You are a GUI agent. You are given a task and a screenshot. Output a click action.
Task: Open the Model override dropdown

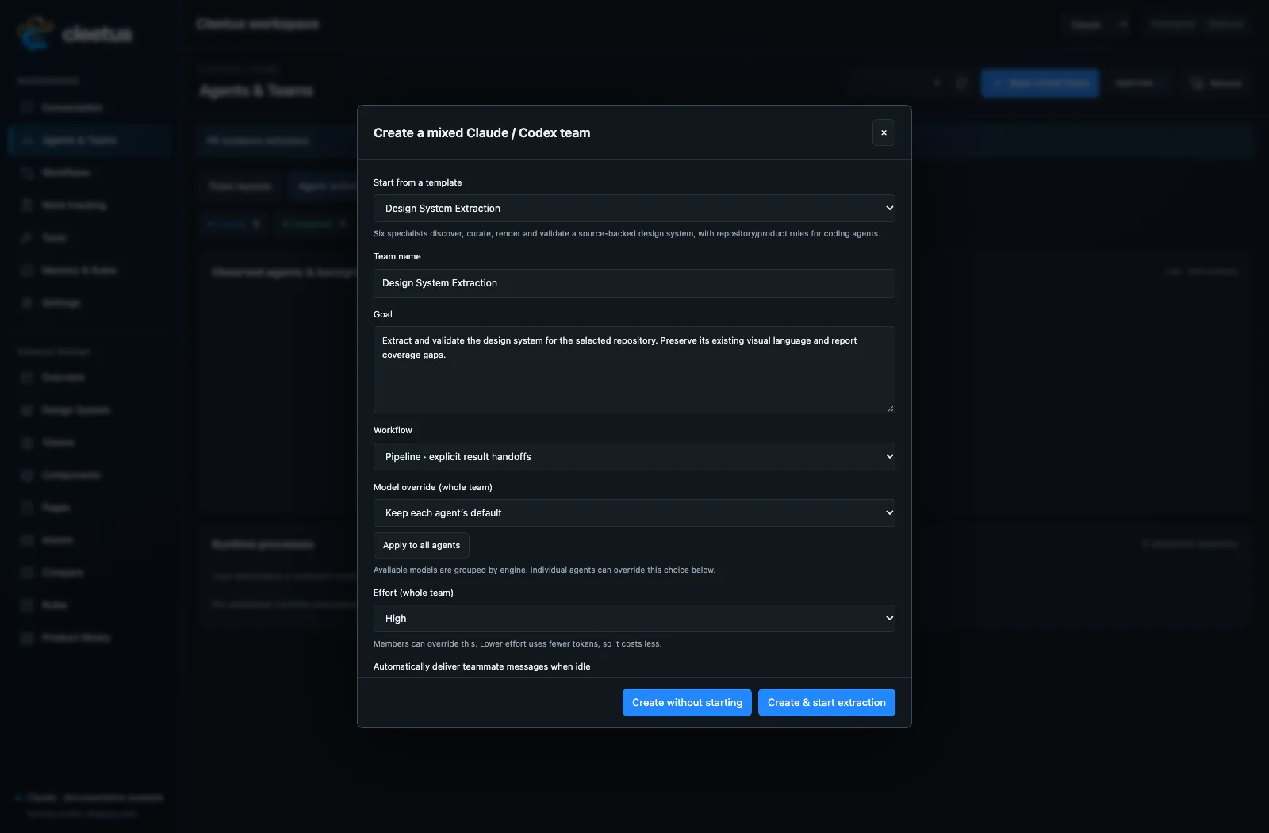tap(634, 512)
